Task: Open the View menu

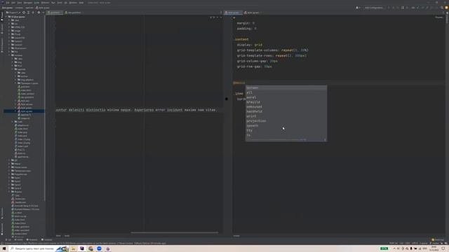Action: [x=20, y=3]
